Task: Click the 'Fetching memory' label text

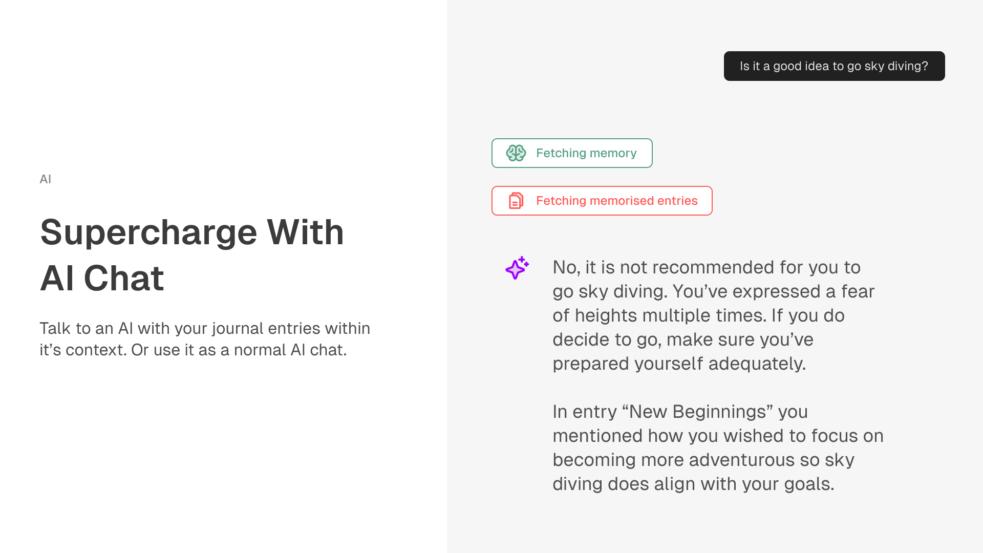Action: (x=586, y=153)
